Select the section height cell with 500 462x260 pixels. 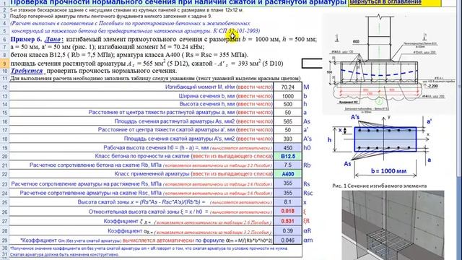(x=287, y=104)
